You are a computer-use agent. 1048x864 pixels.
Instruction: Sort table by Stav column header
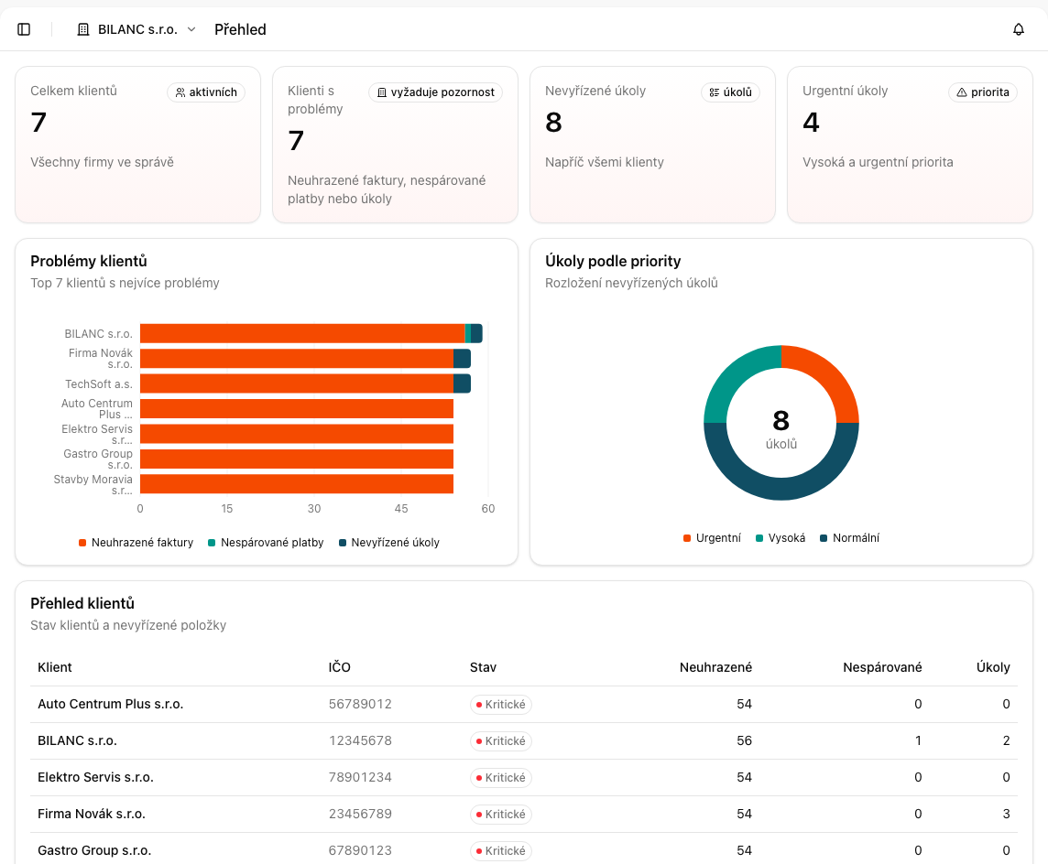[x=483, y=668]
